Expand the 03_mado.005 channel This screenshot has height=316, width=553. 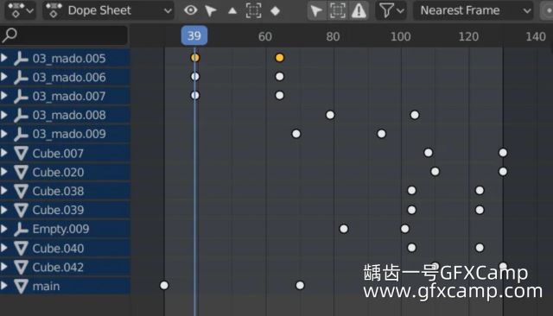4,58
